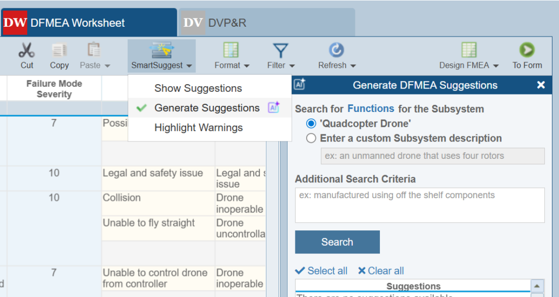Click the Clear all link
559x297 pixels.
point(381,271)
